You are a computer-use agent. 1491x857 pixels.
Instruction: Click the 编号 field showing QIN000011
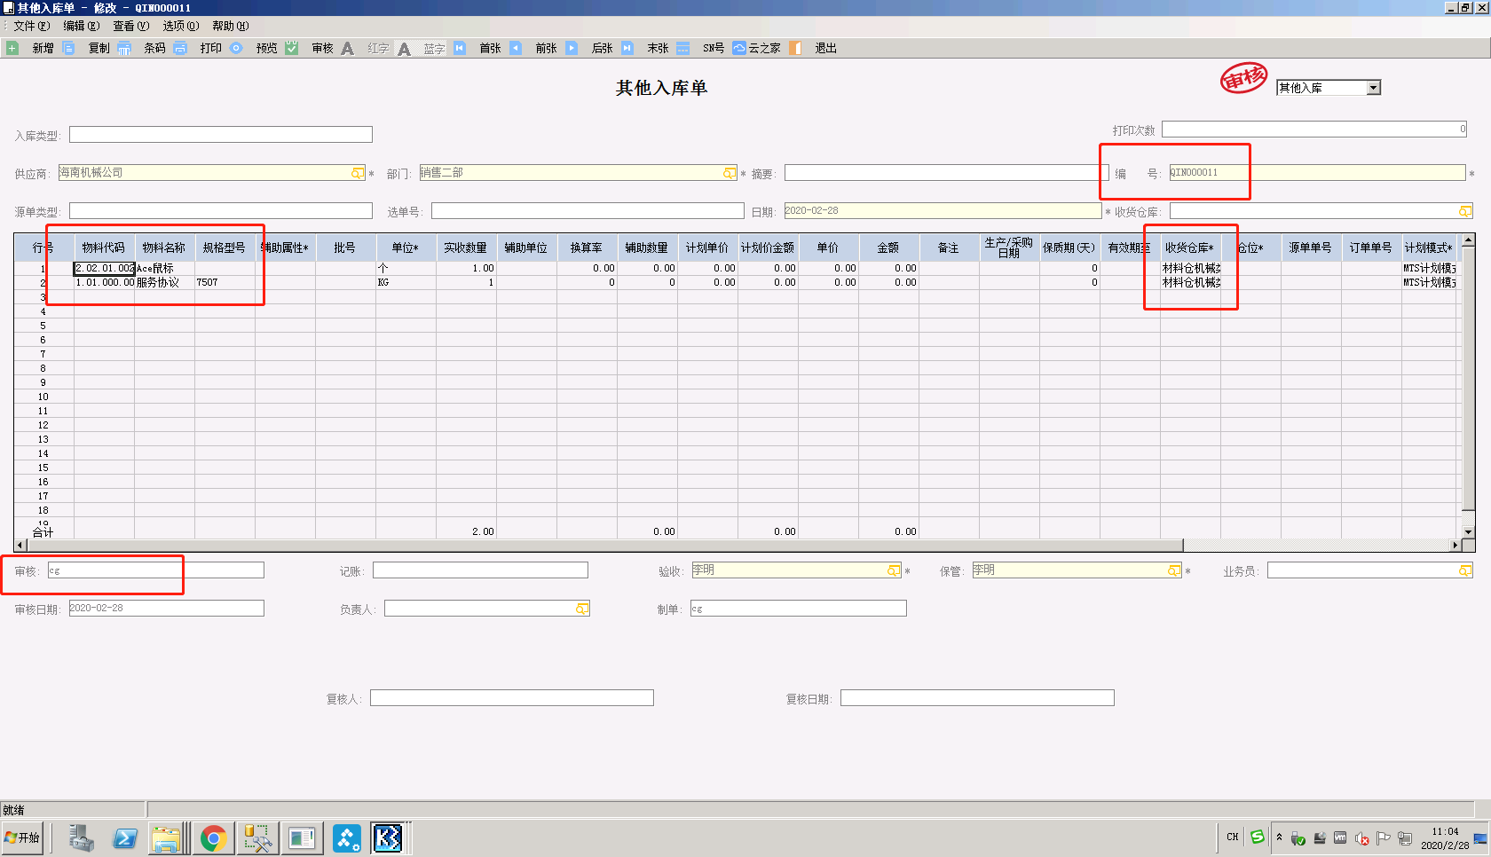coord(1317,173)
